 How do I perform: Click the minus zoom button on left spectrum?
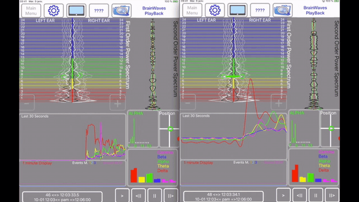coord(27,103)
